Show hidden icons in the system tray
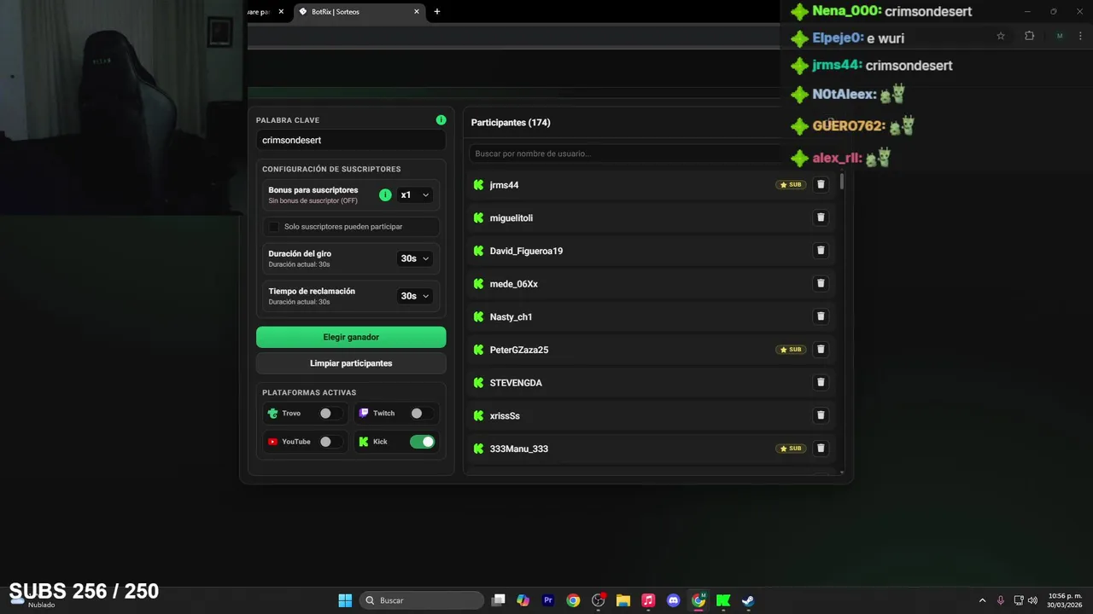This screenshot has height=614, width=1093. pyautogui.click(x=982, y=600)
